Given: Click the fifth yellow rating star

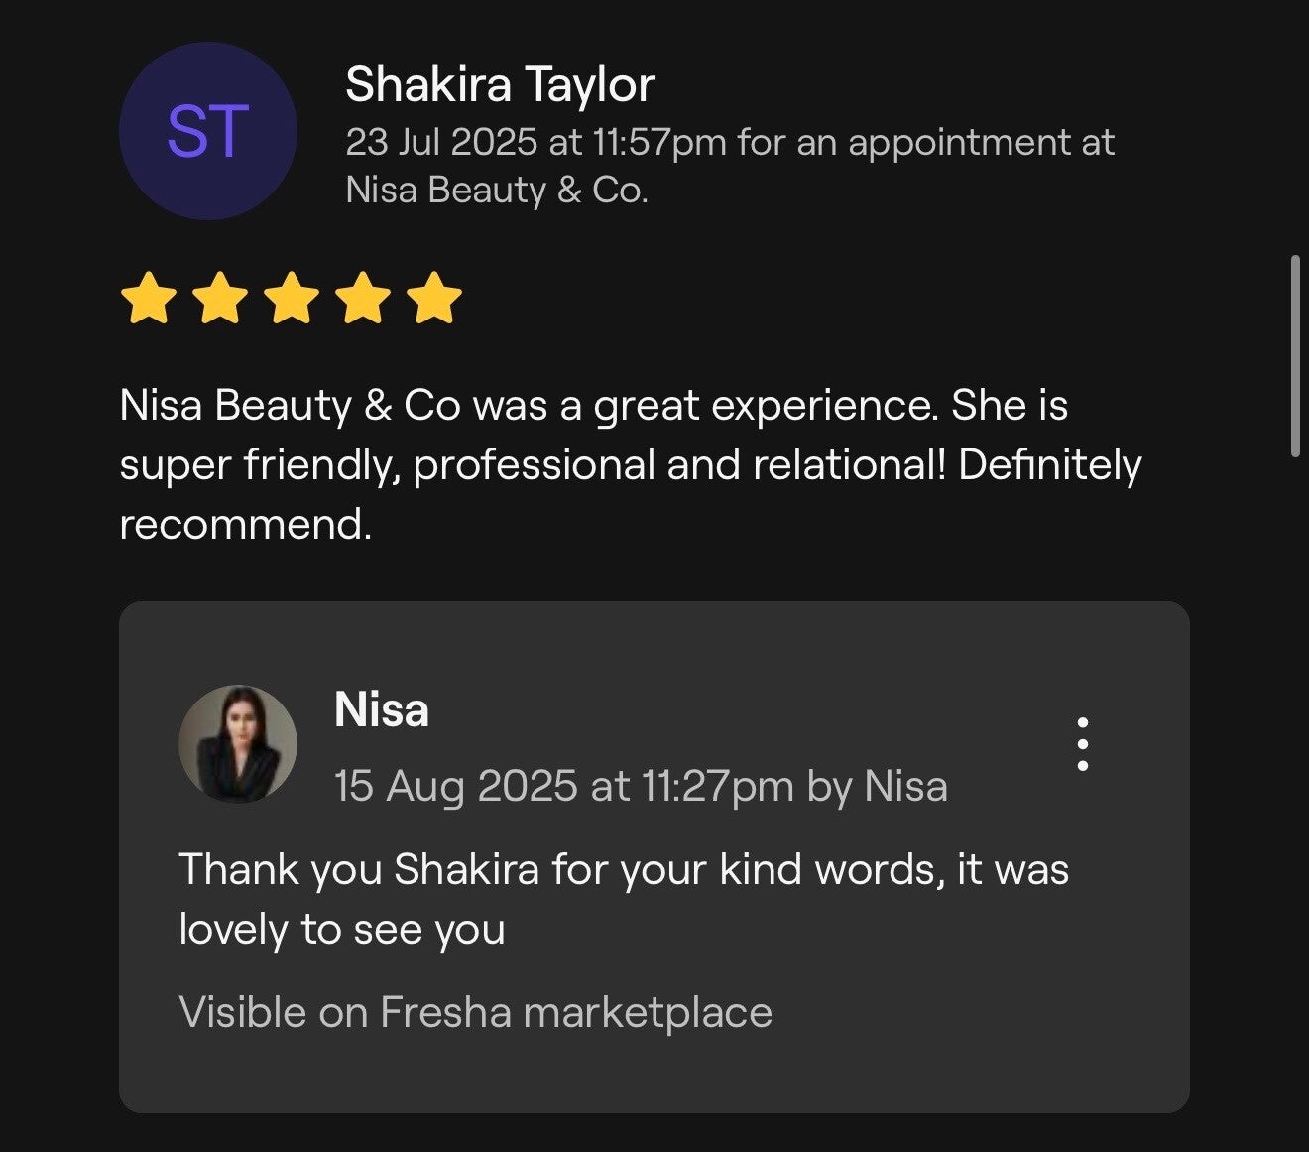Looking at the screenshot, I should click(436, 299).
